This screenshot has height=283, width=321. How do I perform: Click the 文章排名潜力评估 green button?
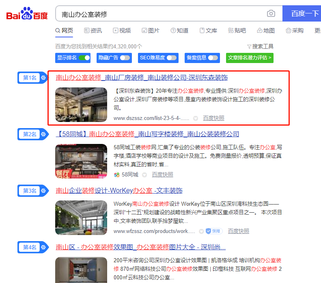pos(250,58)
